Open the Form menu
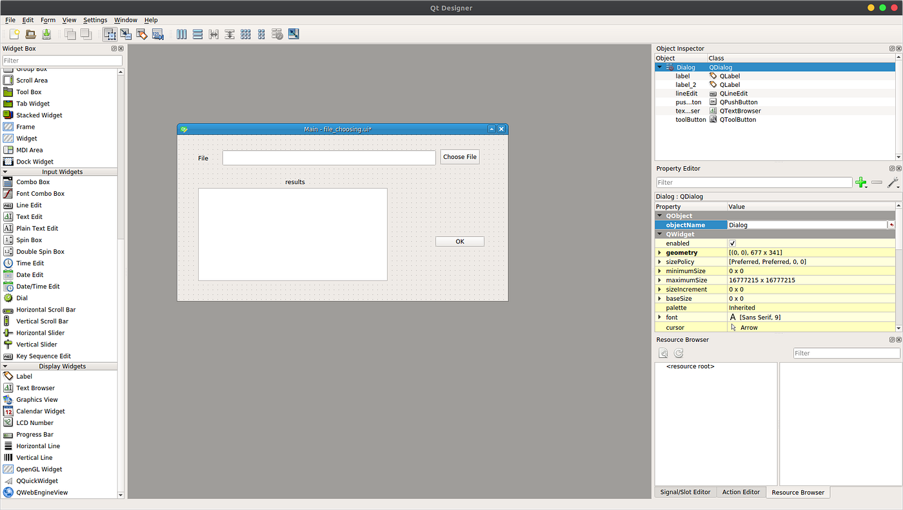 48,20
